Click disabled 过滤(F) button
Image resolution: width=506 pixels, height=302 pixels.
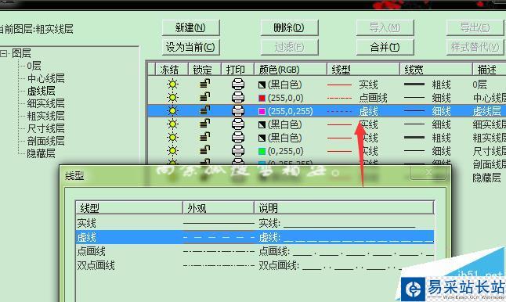[x=289, y=48]
